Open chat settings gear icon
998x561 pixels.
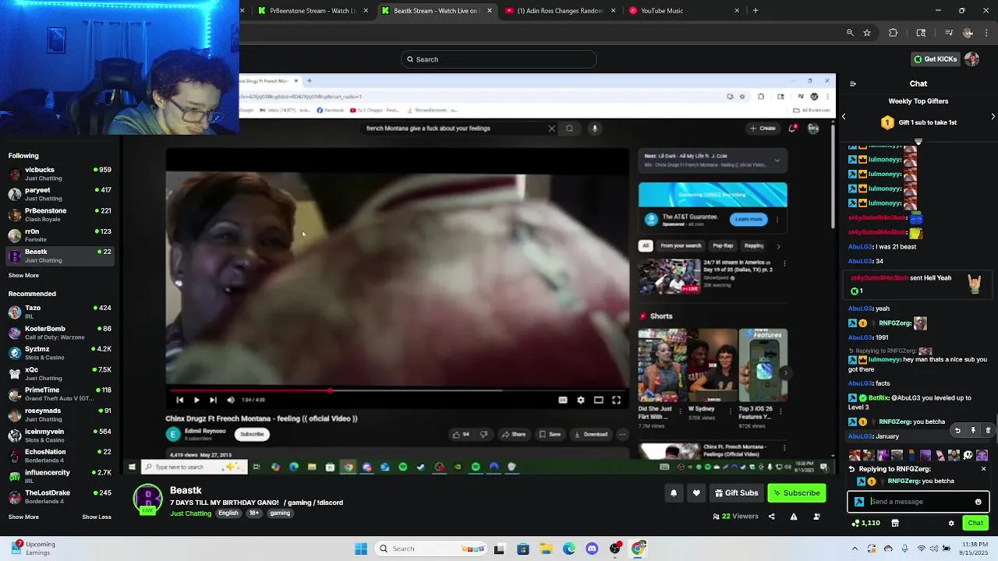pos(951,524)
